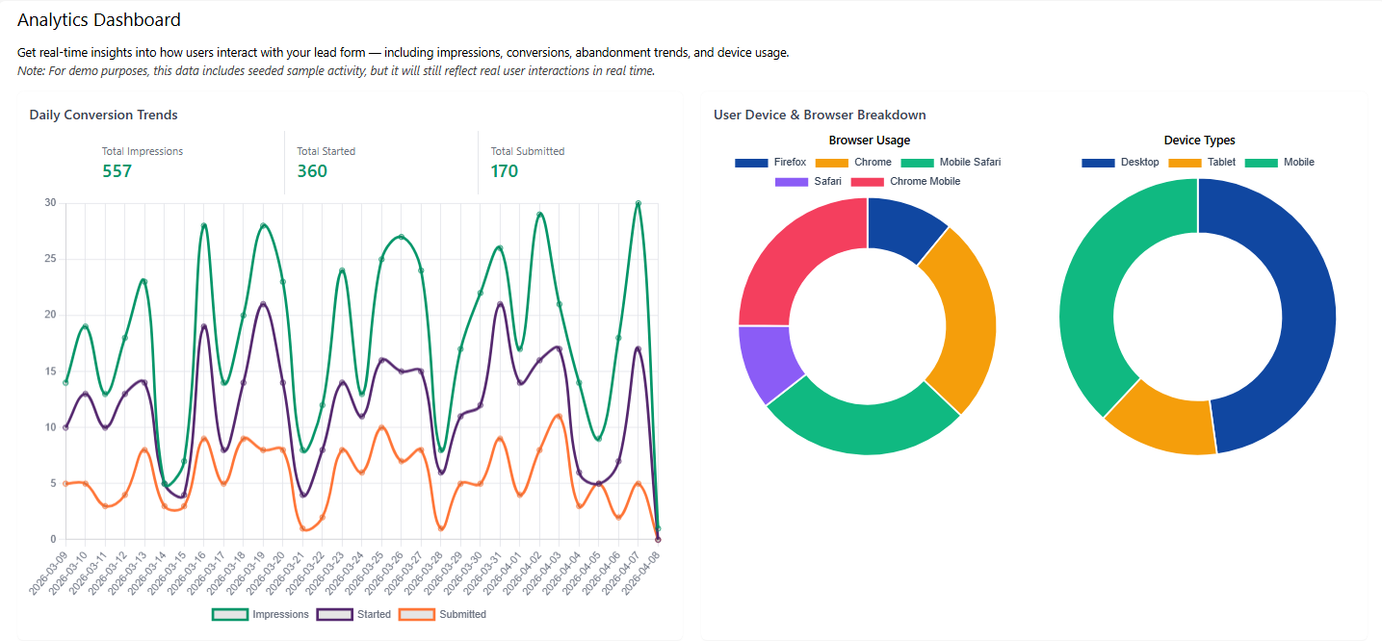Switch to the Total Impressions stat card
1382x641 pixels.
coord(143,161)
